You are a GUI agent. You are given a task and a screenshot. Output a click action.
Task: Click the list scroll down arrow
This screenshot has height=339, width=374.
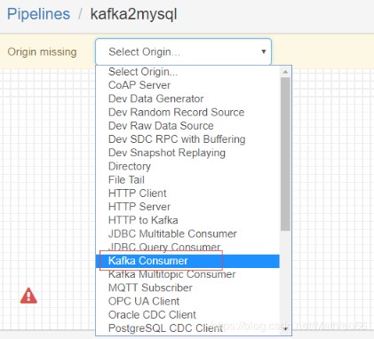(x=285, y=329)
